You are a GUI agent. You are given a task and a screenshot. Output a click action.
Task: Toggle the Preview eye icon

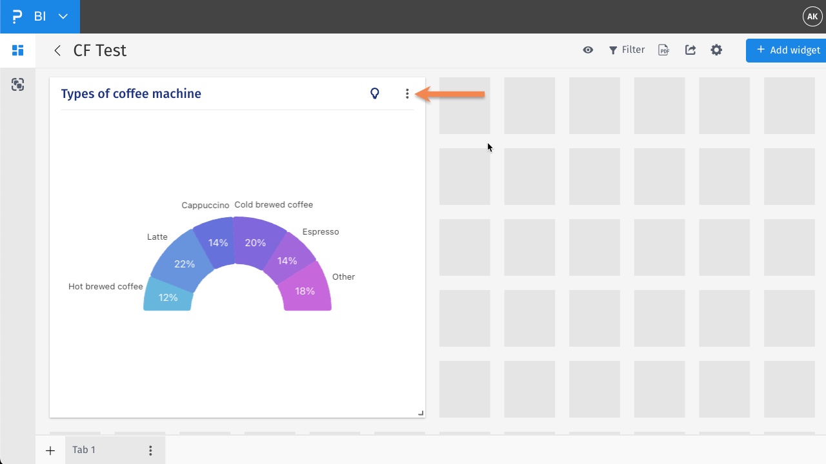[x=588, y=50]
